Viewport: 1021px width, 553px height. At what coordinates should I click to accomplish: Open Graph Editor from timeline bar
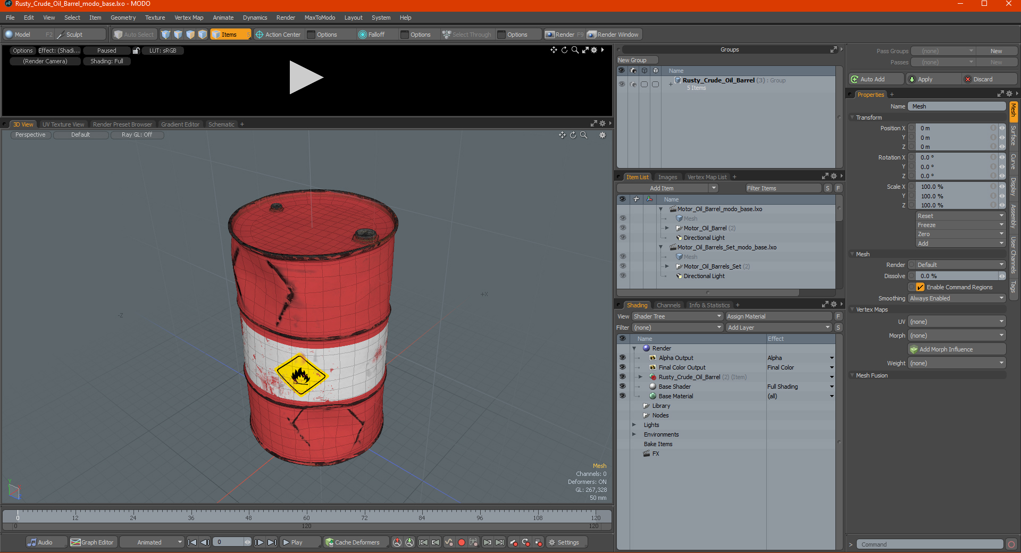[93, 542]
